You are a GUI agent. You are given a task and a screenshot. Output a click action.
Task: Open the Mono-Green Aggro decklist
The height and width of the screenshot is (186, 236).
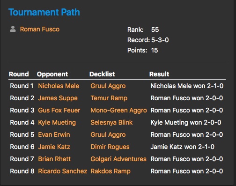coord(118,111)
